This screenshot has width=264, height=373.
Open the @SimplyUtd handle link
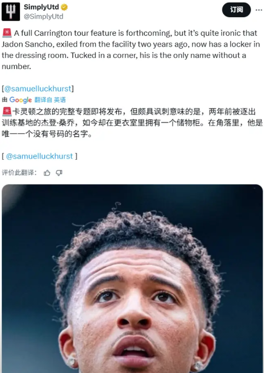[44, 16]
